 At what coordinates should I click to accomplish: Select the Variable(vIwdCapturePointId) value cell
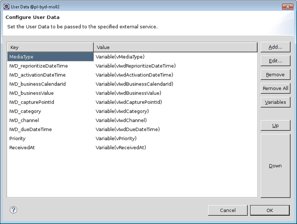(x=129, y=102)
